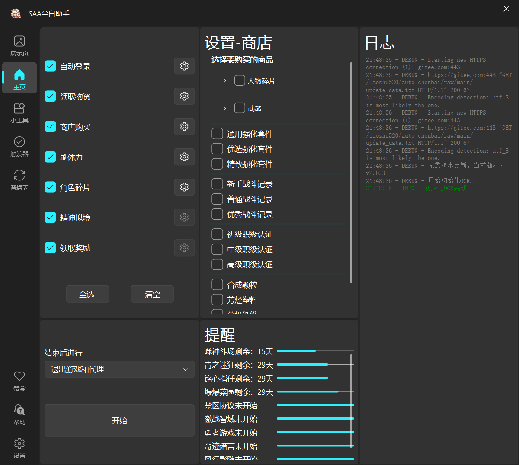This screenshot has width=519, height=465.
Task: Click 噬神斗场 progress bar
Action: point(315,351)
